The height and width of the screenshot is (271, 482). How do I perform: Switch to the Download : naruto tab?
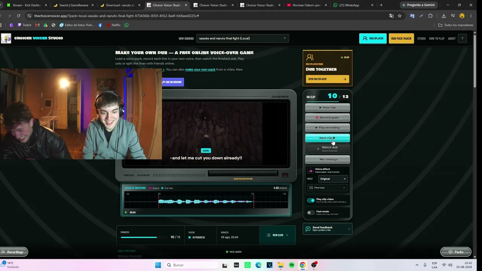tap(120, 5)
